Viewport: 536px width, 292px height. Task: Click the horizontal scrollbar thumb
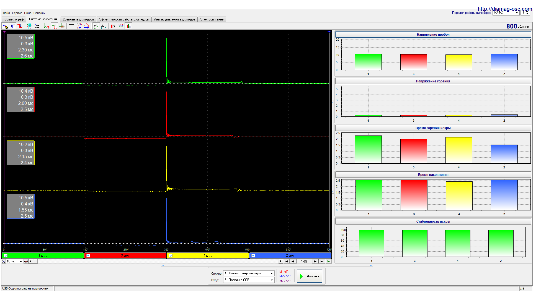pos(35,261)
